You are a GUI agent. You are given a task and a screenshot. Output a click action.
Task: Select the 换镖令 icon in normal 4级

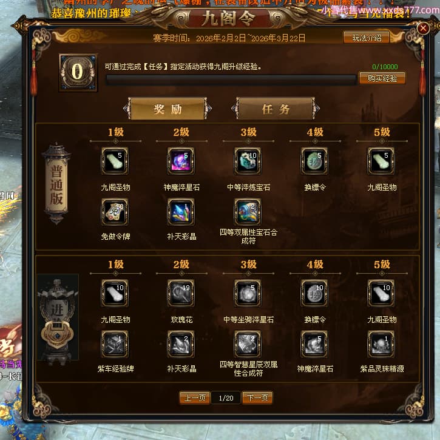tap(314, 161)
